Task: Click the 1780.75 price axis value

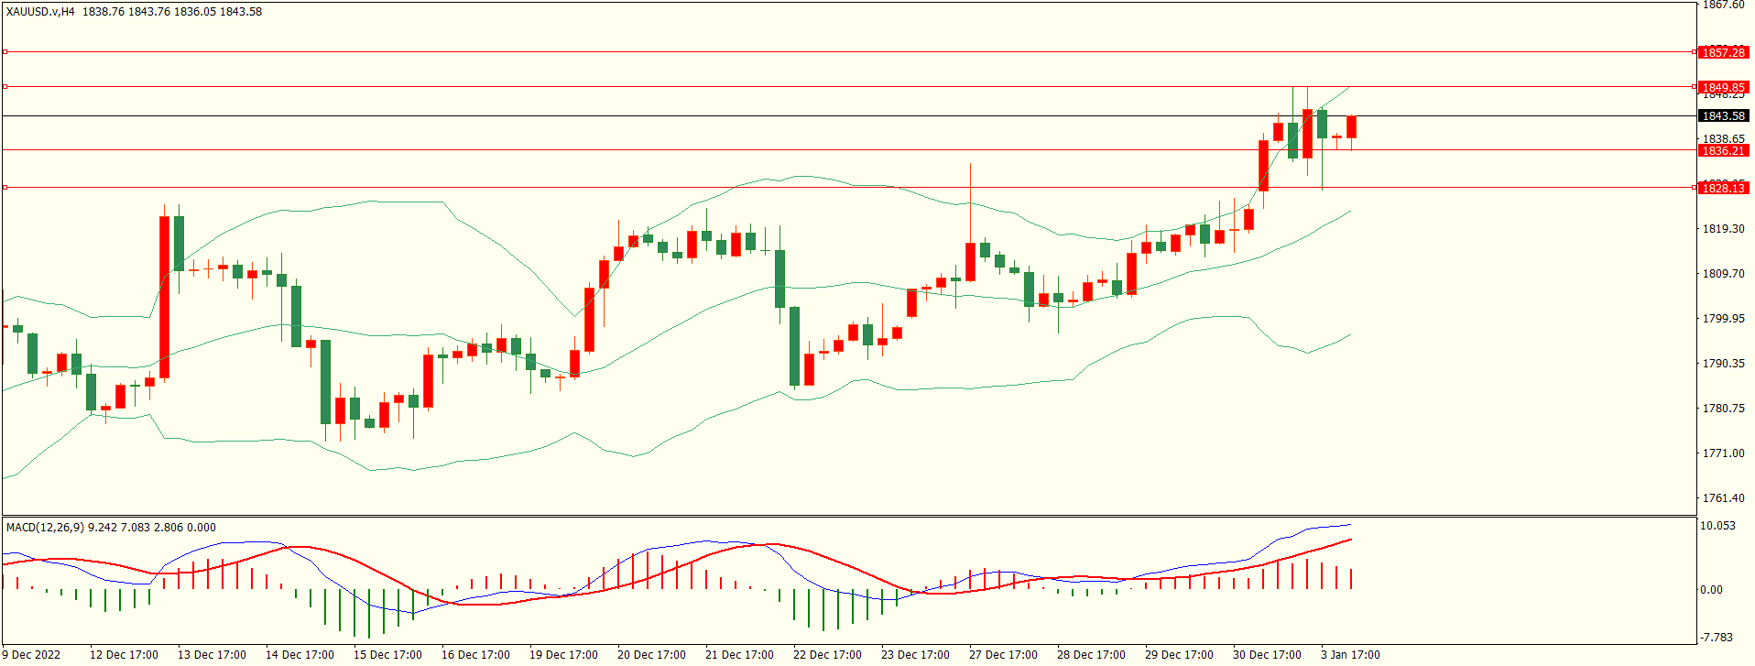Action: (1723, 409)
